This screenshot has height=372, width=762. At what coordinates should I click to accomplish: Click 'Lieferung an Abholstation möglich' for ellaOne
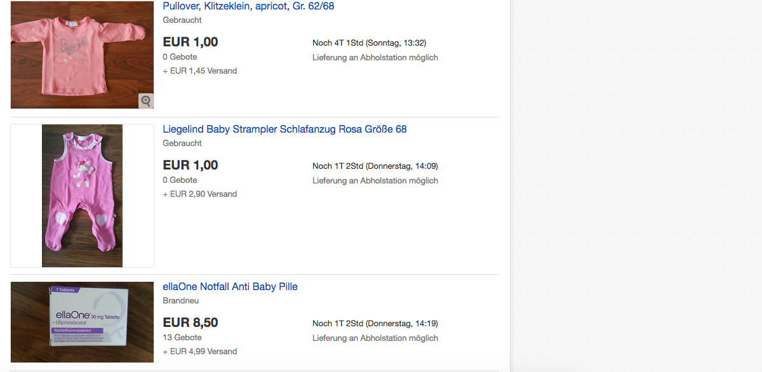375,338
